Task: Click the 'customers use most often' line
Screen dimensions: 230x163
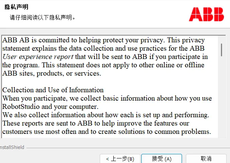Action: (107, 132)
